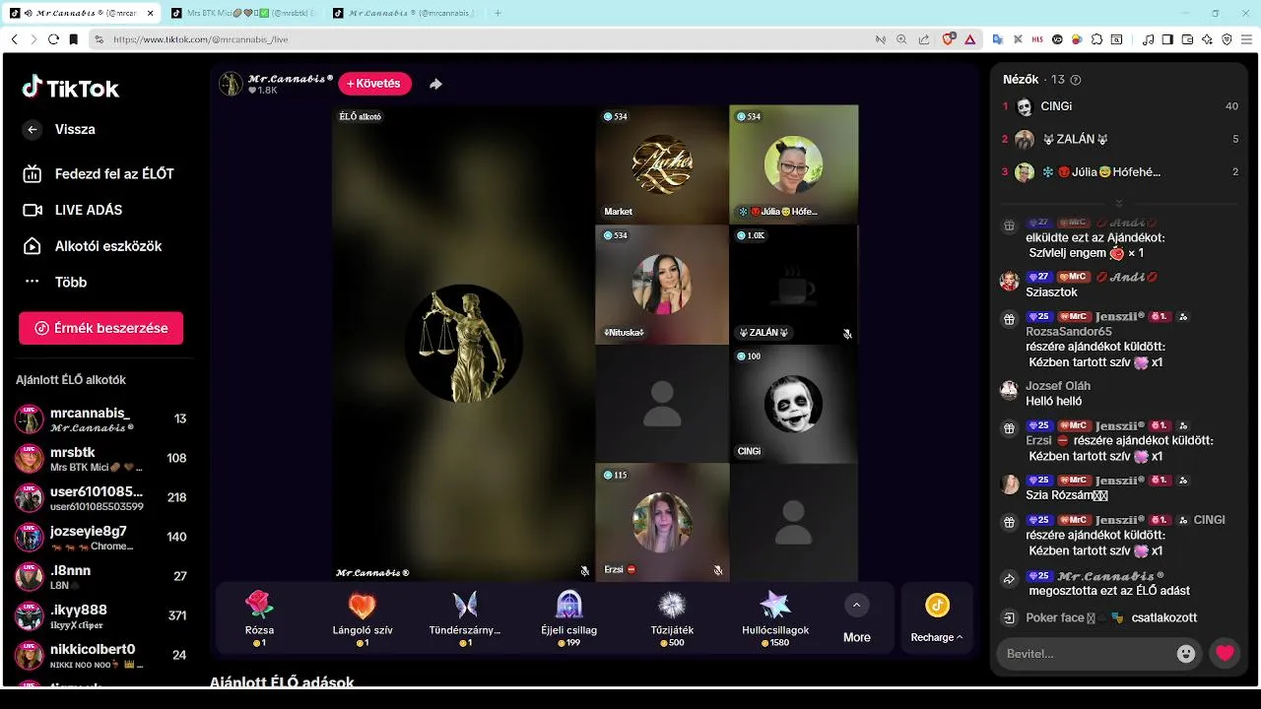Click Jozsef Oláh chat username
Screen dimensions: 1261x709
click(1058, 386)
